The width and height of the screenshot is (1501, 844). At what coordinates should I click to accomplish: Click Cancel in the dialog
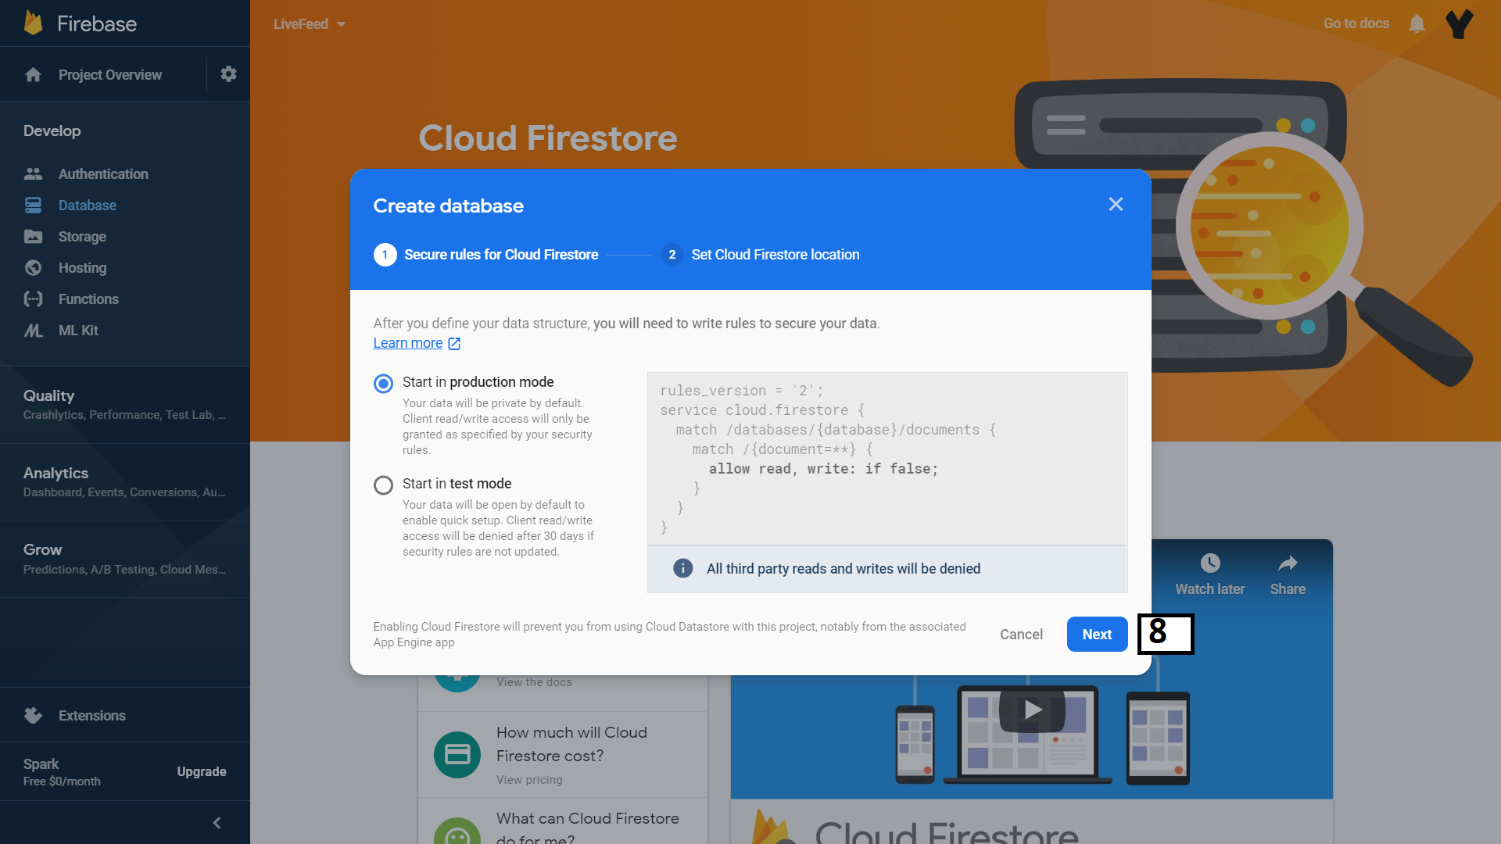pyautogui.click(x=1021, y=635)
